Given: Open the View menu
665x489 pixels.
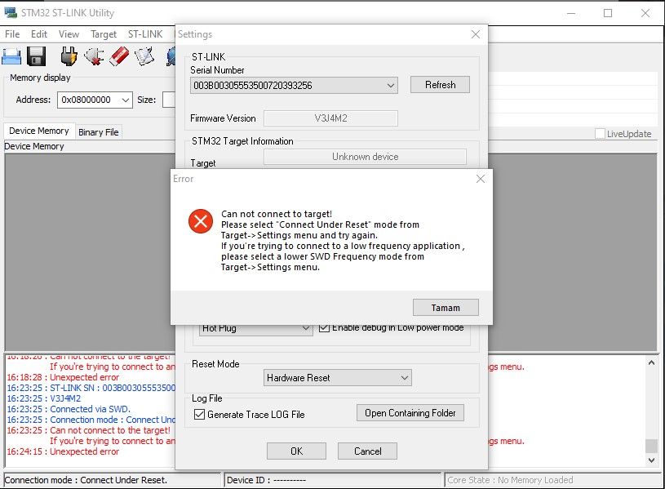Looking at the screenshot, I should point(69,34).
